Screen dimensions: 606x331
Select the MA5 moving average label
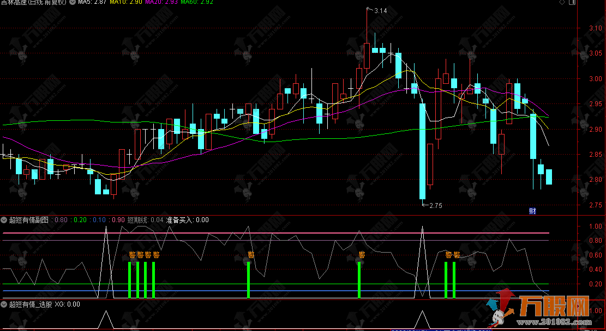pyautogui.click(x=93, y=2)
